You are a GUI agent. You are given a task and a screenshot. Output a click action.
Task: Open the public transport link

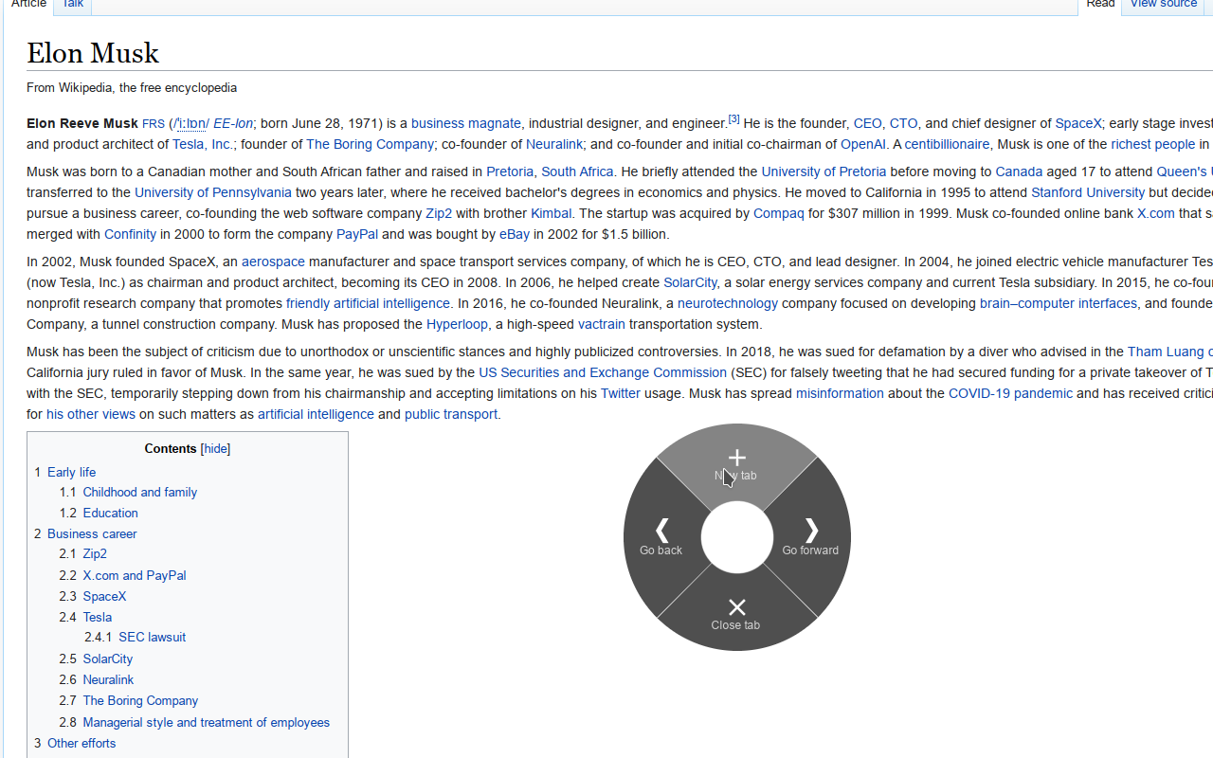(451, 414)
